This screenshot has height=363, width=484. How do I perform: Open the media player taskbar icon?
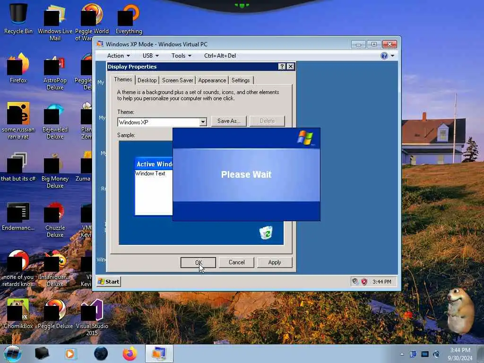70,354
